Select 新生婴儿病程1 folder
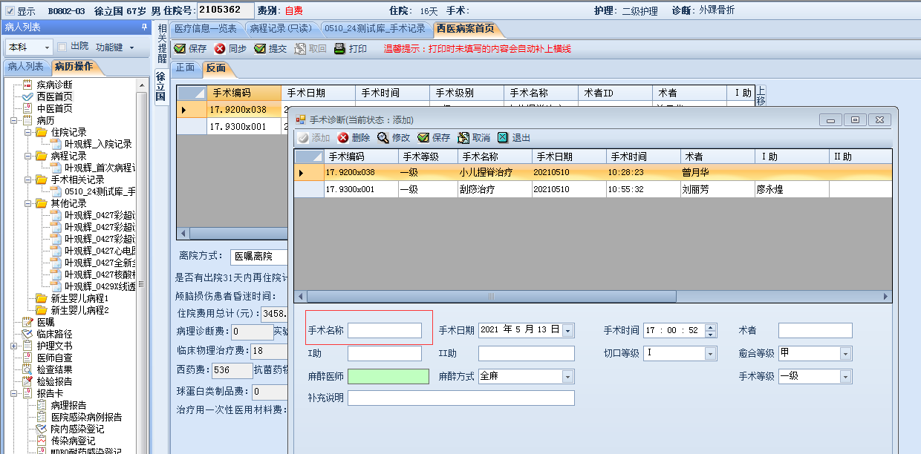The height and width of the screenshot is (454, 921). [x=79, y=298]
